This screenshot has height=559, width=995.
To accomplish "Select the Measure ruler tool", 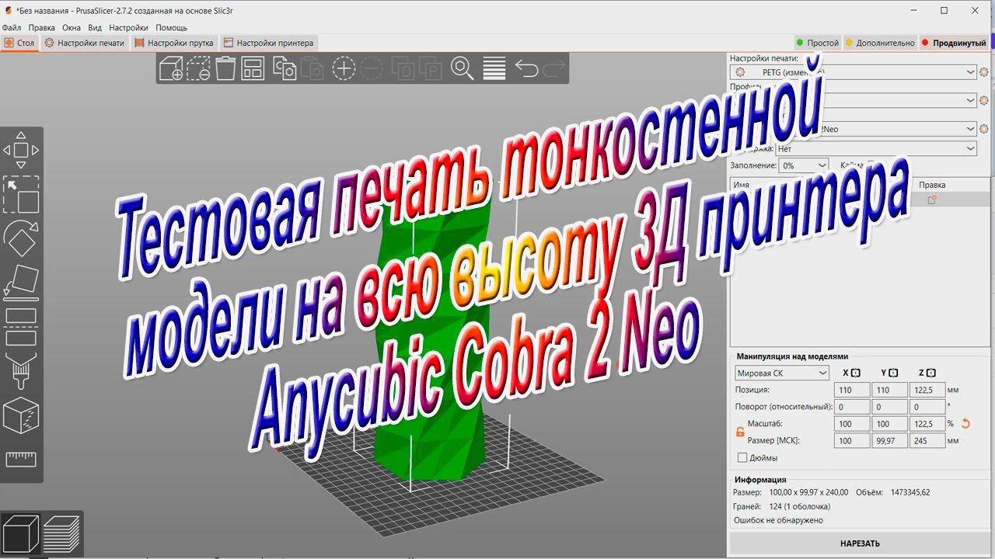I will [21, 459].
